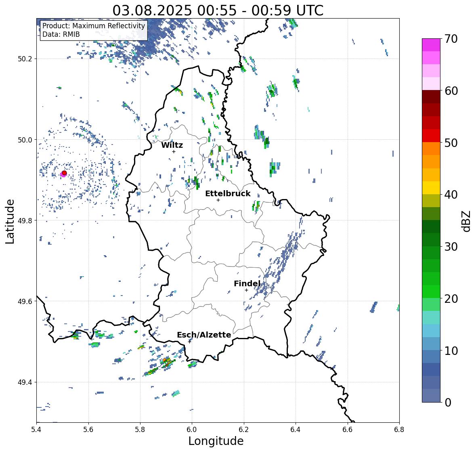Screen dimensions: 476x451
Task: Click the 5.6 longitude tick label
Action: point(88,430)
